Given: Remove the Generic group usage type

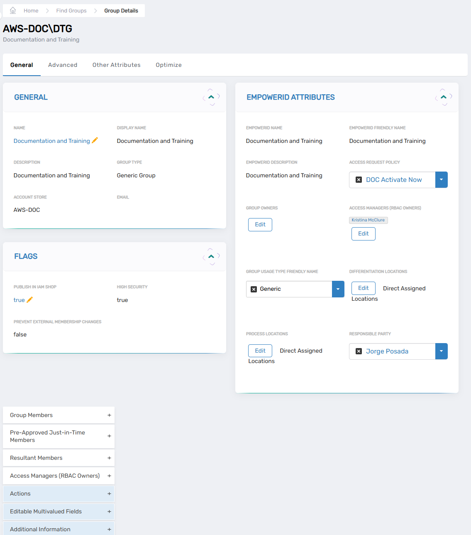Looking at the screenshot, I should coord(254,289).
